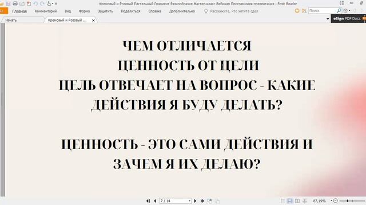Click the zoom slider handle
Viewport: 366px width, 205px height.
(x=348, y=200)
